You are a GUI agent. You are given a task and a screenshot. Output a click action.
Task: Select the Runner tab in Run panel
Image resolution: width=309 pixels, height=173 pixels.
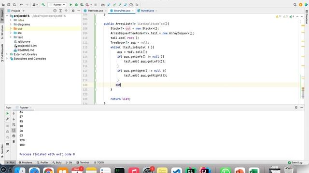tap(24, 108)
